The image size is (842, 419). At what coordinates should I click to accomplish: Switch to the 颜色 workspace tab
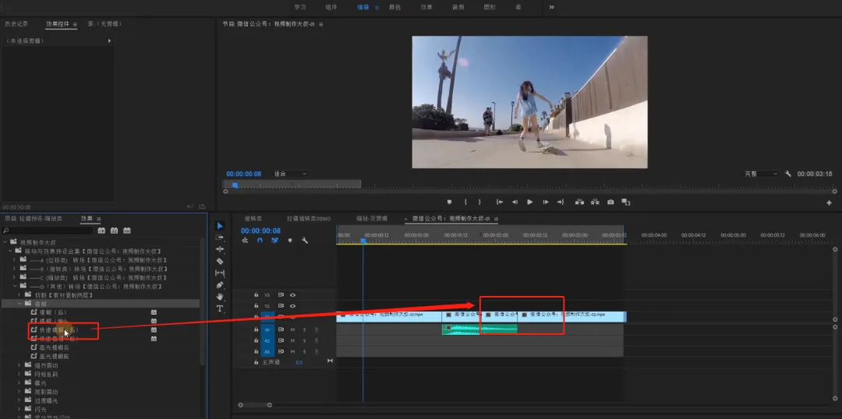pyautogui.click(x=394, y=7)
